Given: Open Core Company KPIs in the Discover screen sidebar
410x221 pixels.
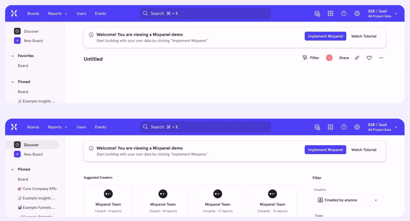Looking at the screenshot, I should [x=37, y=189].
